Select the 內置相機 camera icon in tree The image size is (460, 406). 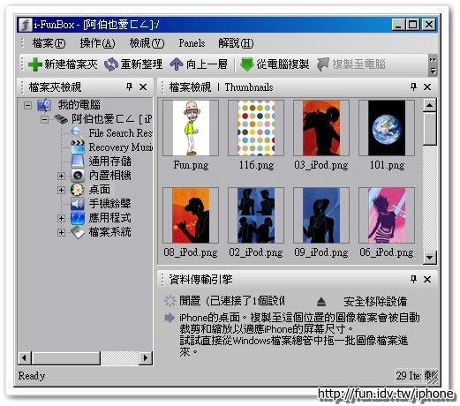pos(78,176)
